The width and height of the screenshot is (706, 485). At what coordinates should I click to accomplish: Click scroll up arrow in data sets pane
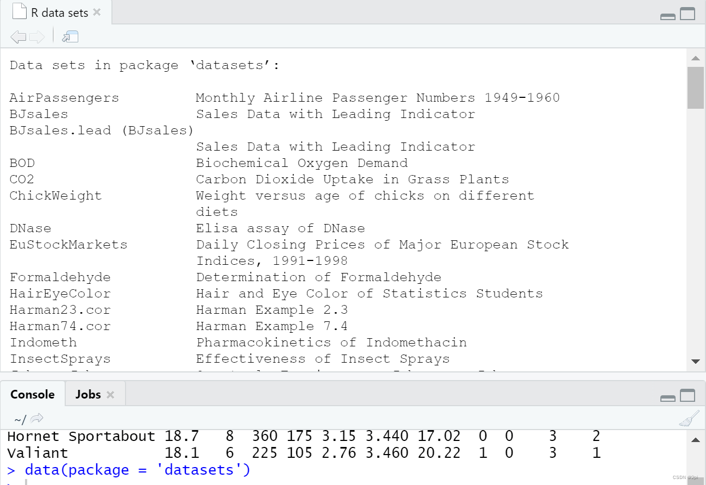click(x=695, y=58)
